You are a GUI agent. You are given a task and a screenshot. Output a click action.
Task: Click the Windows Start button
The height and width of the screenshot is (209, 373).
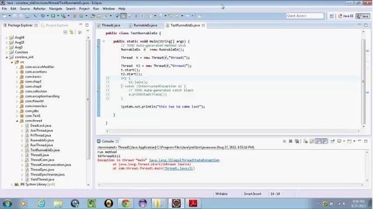pos(7,203)
